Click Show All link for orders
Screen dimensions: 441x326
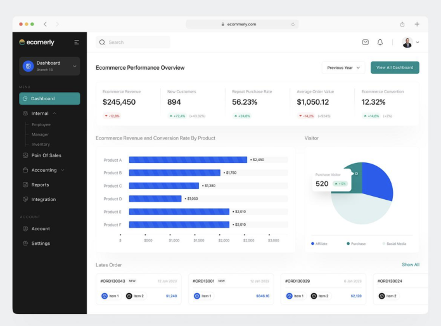[x=411, y=264]
